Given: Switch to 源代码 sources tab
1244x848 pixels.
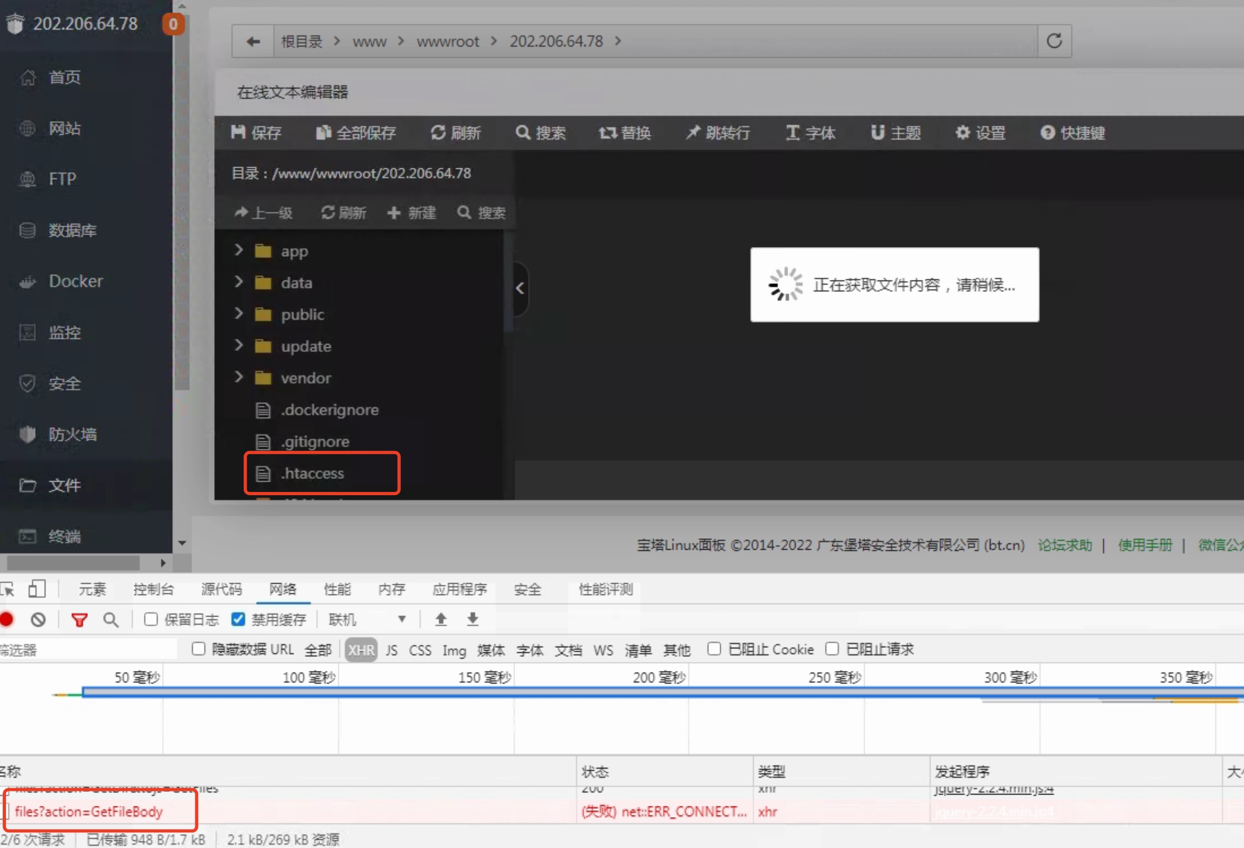Looking at the screenshot, I should point(222,590).
